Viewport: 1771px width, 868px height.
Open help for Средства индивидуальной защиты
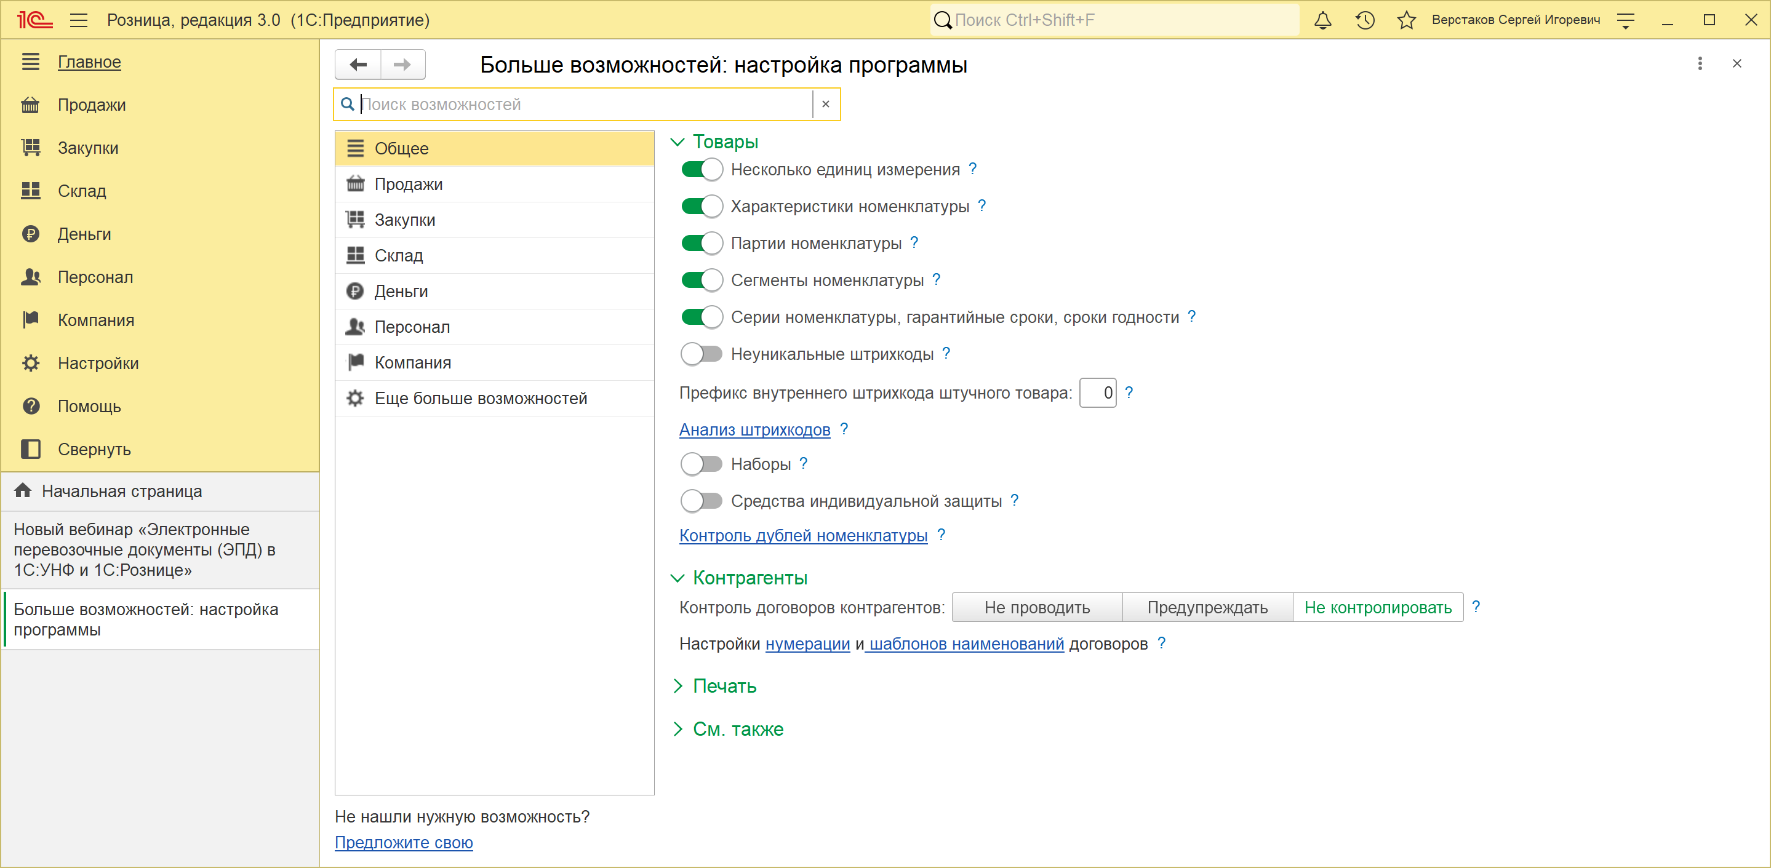(x=1014, y=500)
